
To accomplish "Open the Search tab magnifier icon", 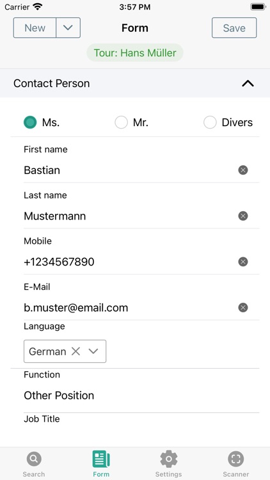I will point(34,459).
